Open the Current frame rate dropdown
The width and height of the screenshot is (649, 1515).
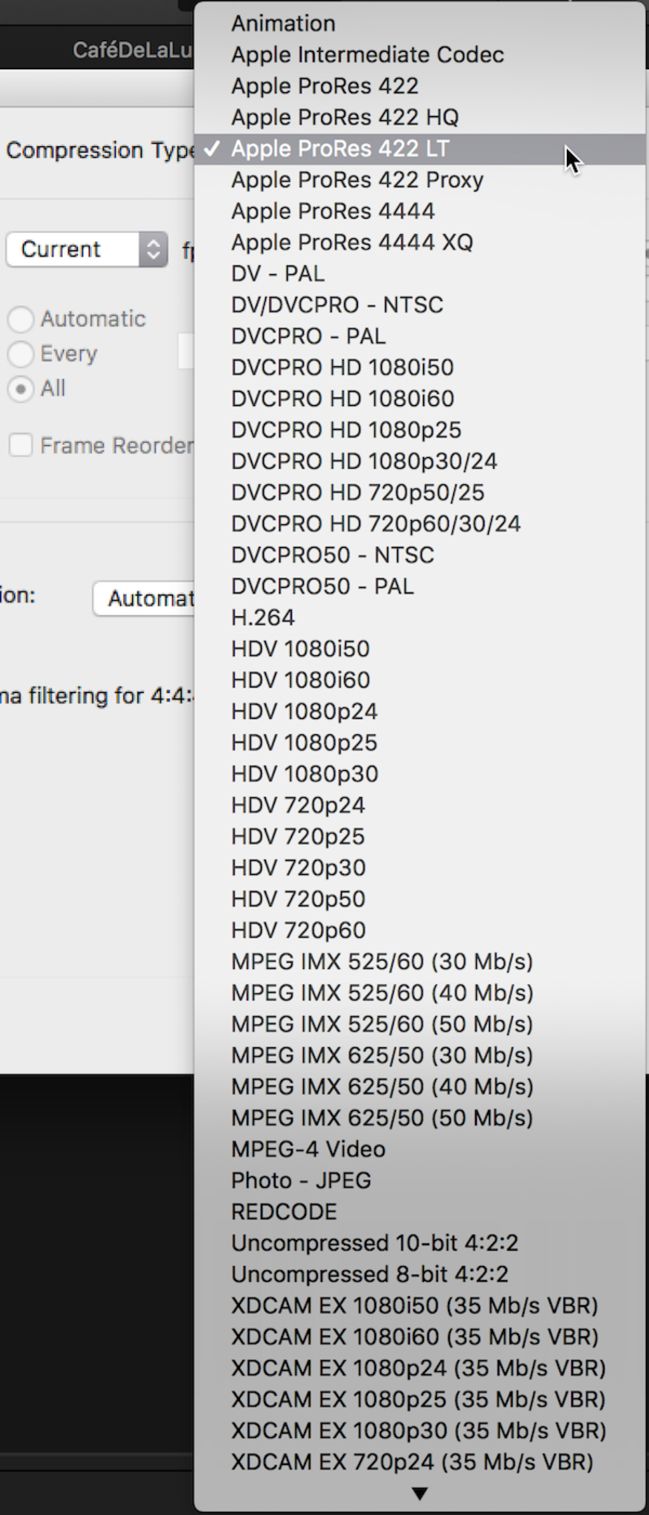pos(86,249)
